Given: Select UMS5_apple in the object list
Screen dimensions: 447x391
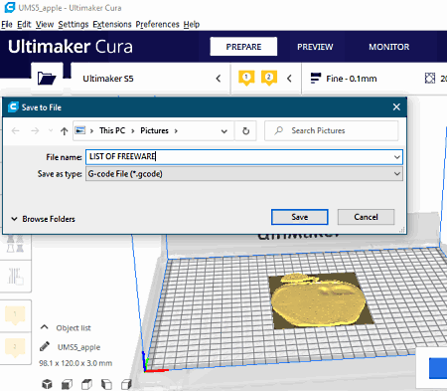Looking at the screenshot, I should pos(78,347).
